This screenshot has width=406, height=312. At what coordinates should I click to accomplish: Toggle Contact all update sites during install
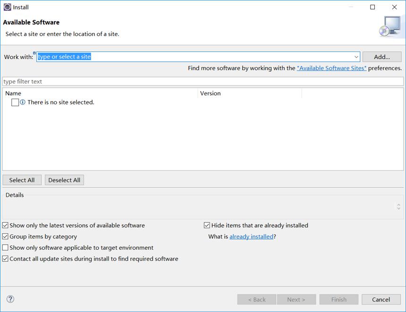[5, 259]
